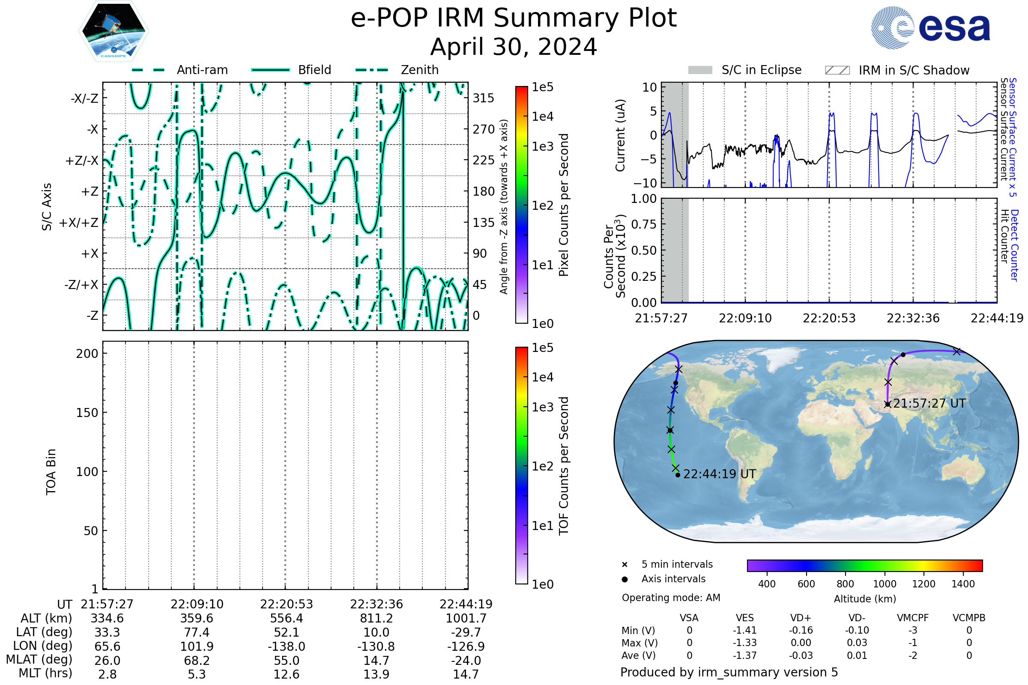Click the CASSIOPE satellite mission logo

[x=114, y=31]
